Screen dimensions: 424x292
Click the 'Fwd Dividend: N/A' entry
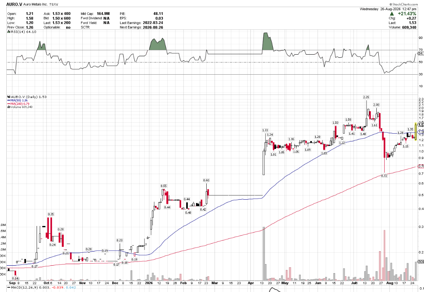pyautogui.click(x=95, y=18)
